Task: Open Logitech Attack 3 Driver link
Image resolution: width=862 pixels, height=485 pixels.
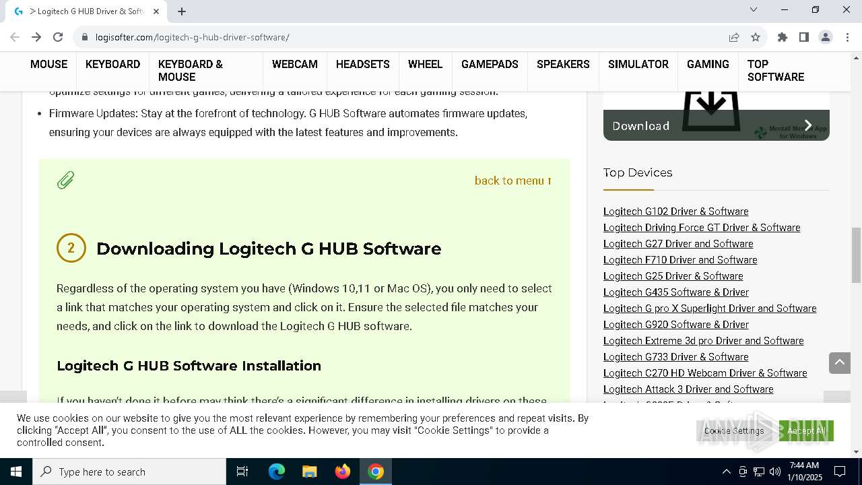Action: pos(688,389)
